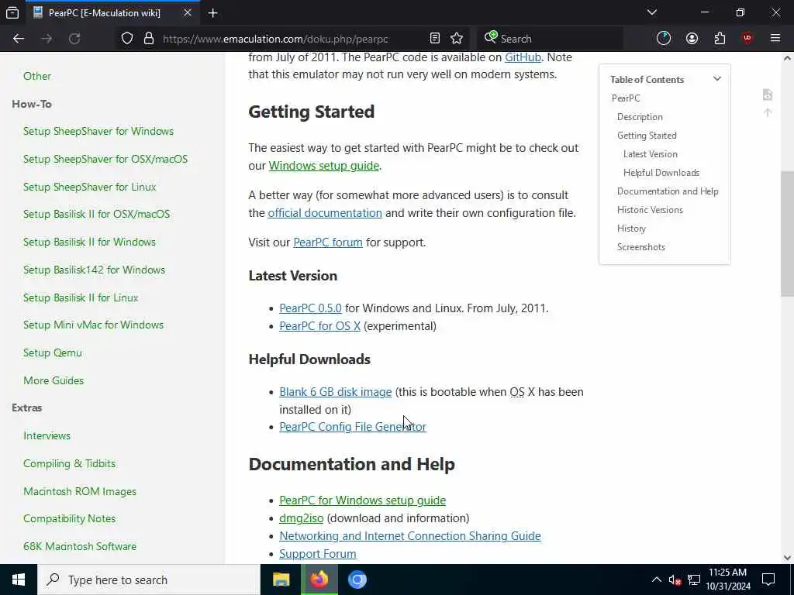Jump to Helpful Downloads in contents
The width and height of the screenshot is (794, 595).
click(x=661, y=173)
